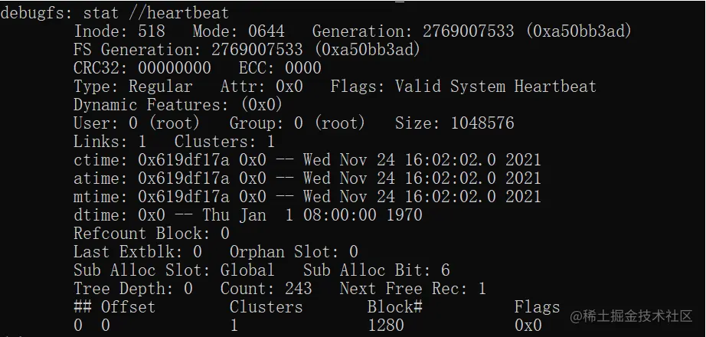Click the CRC32 value 00000000
This screenshot has height=337, width=706.
coord(174,68)
